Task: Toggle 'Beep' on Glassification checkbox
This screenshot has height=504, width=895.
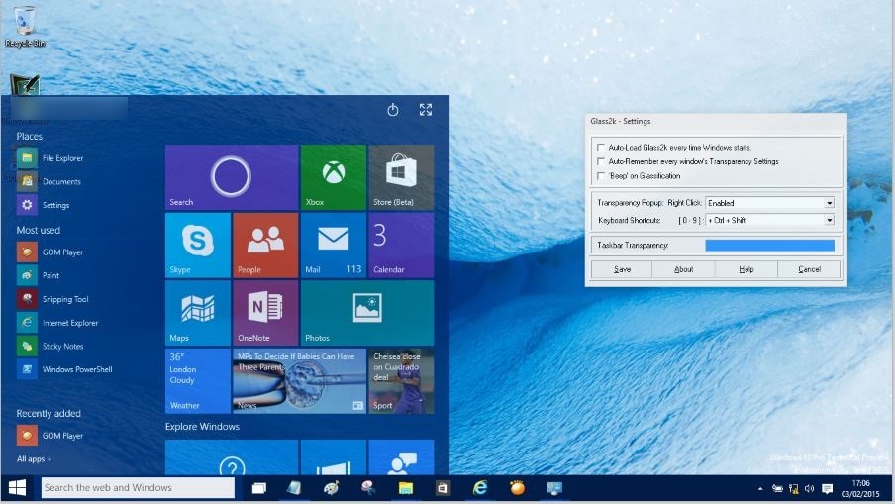Action: point(601,176)
